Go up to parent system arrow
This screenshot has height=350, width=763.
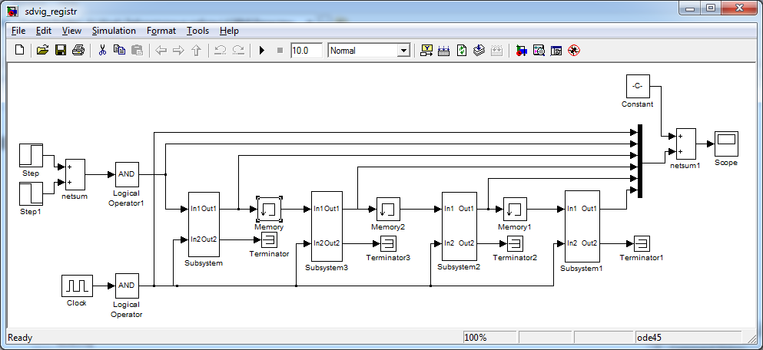coord(196,50)
